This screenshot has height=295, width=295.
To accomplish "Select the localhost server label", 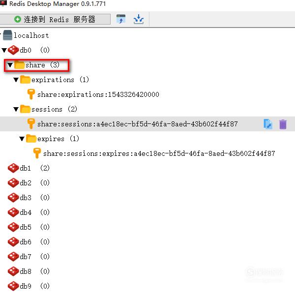I will 31,35.
